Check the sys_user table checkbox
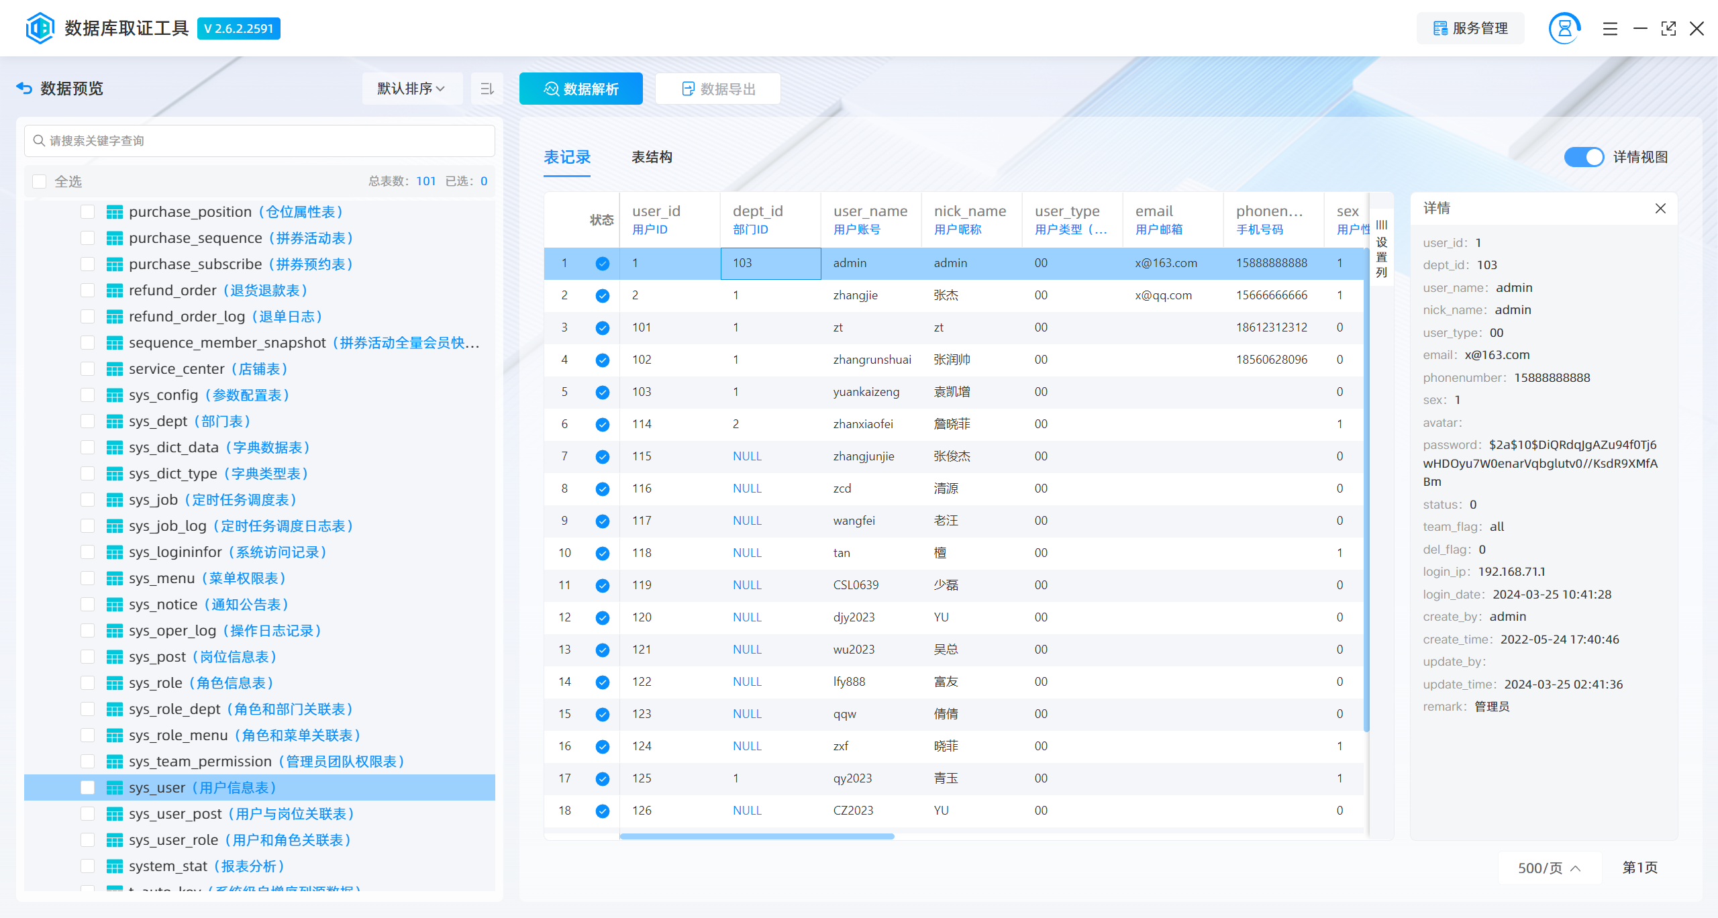The width and height of the screenshot is (1718, 918). (x=87, y=788)
